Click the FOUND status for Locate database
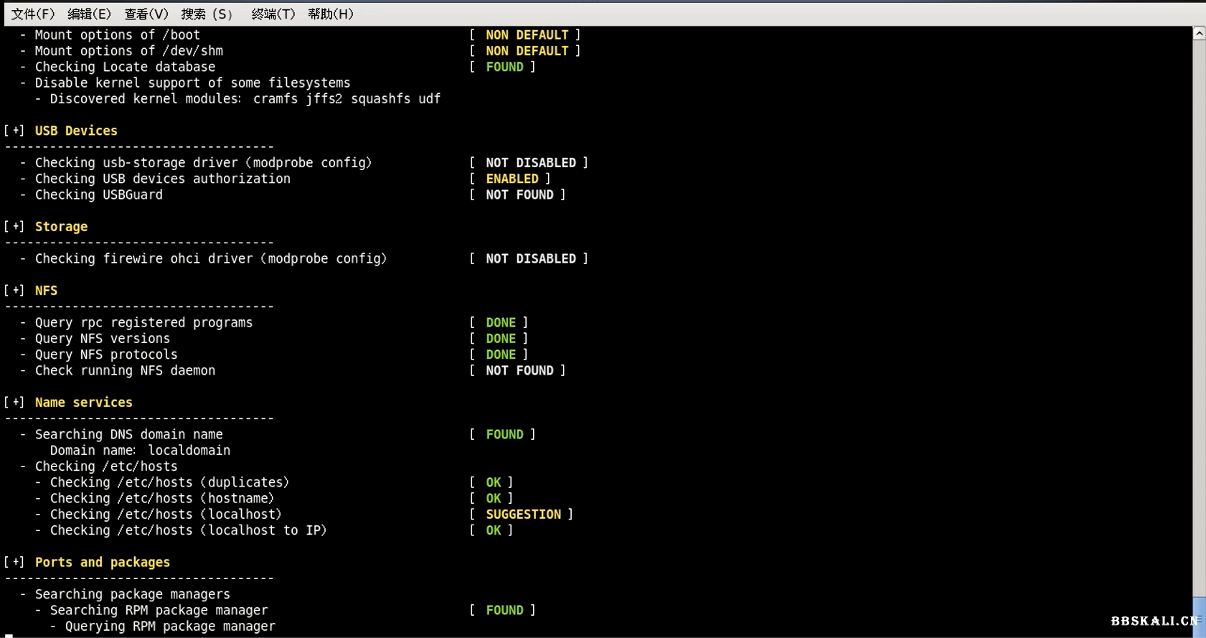This screenshot has height=638, width=1206. [504, 67]
